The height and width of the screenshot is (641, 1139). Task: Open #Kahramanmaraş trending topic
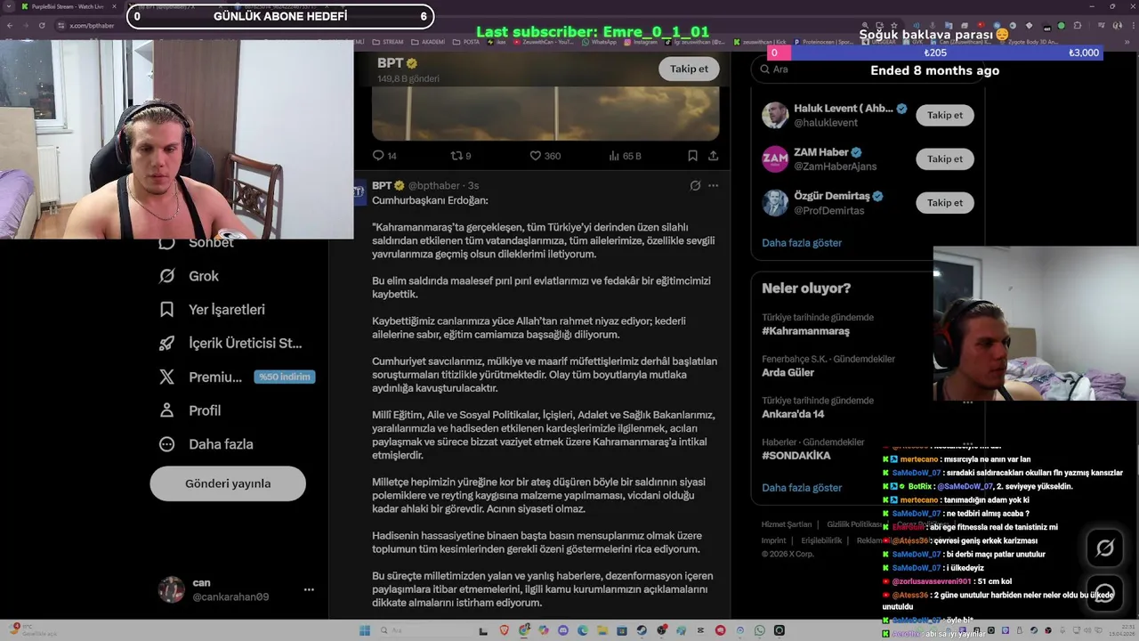(x=806, y=330)
